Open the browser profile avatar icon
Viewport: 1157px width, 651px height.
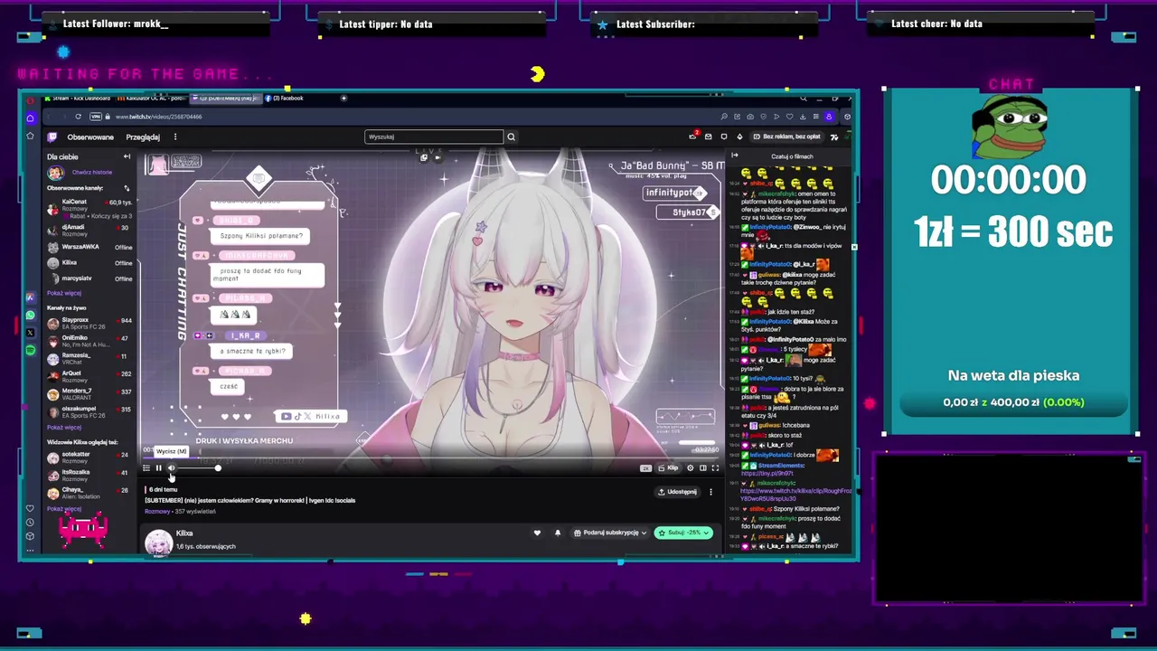pos(829,117)
